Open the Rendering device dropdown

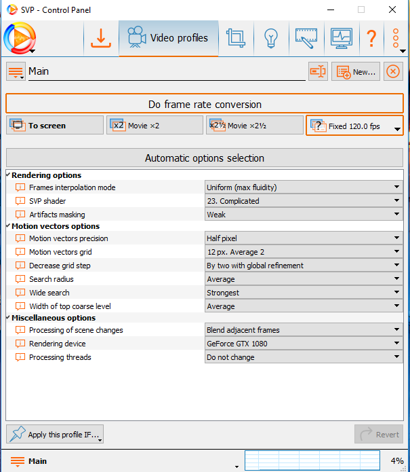pos(303,344)
